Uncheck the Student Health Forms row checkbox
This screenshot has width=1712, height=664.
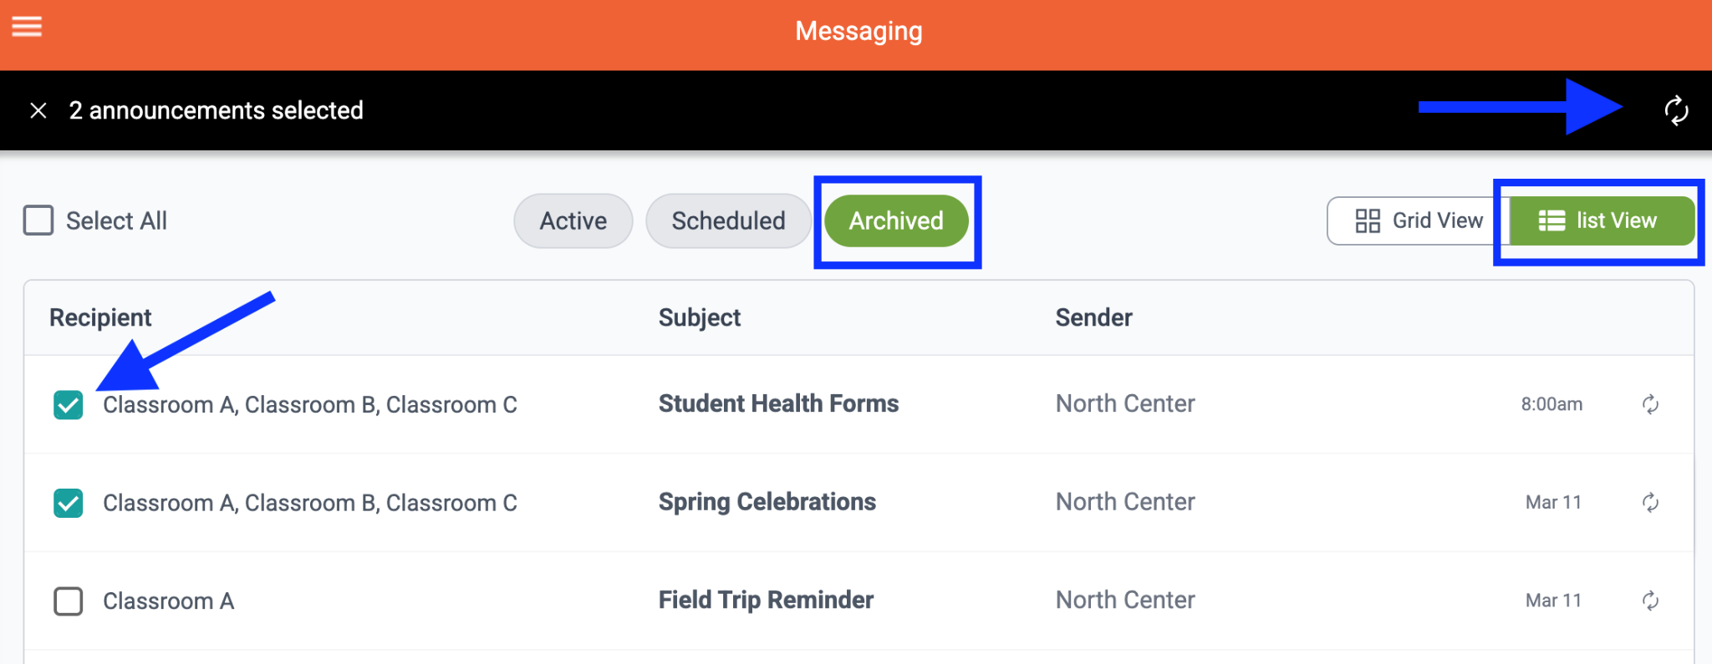pyautogui.click(x=69, y=405)
